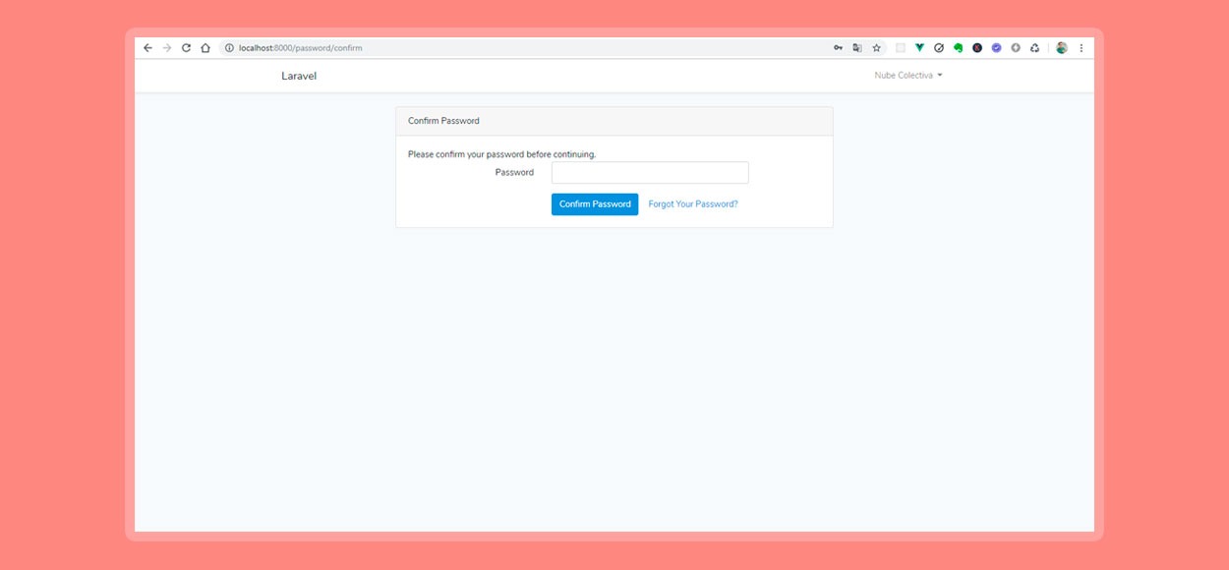The image size is (1229, 570).
Task: Click the Confirm Password card header
Action: coord(614,121)
